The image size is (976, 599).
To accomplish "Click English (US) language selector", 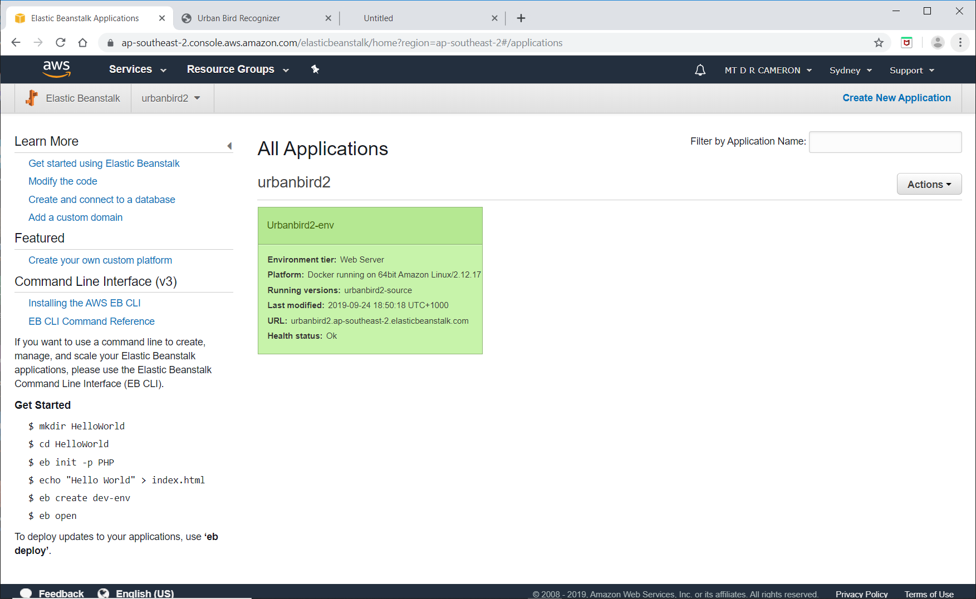I will pos(145,593).
